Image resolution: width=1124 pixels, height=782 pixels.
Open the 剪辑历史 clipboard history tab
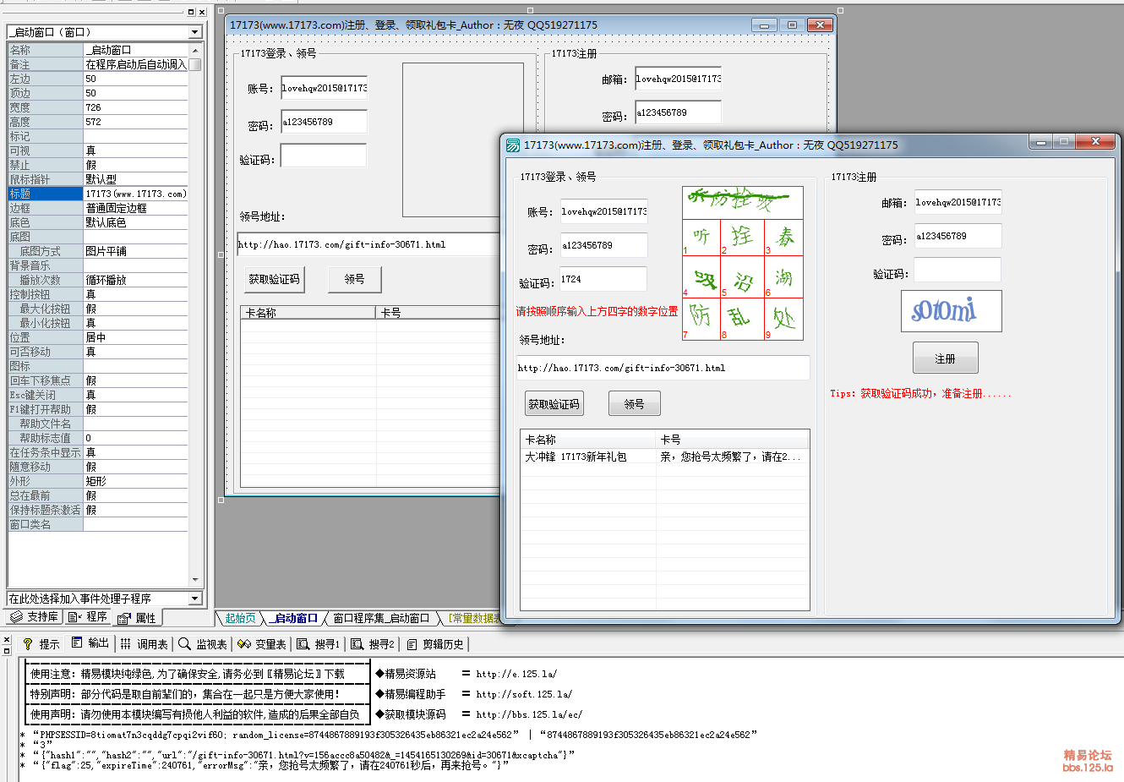point(435,644)
